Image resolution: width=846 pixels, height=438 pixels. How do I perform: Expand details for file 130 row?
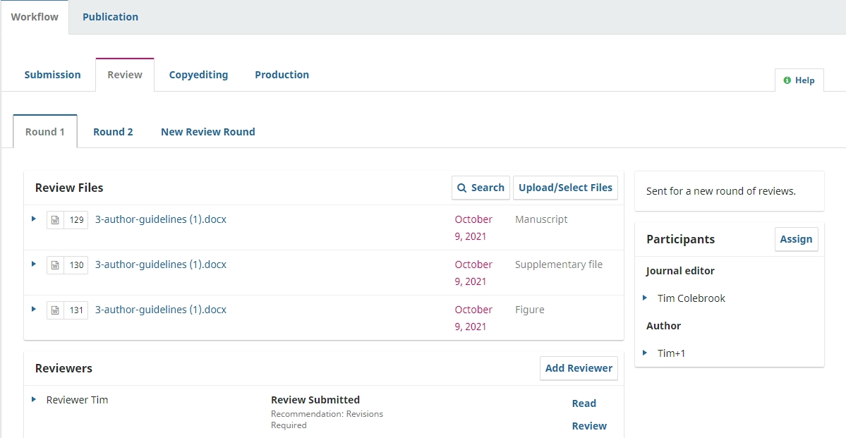click(33, 264)
